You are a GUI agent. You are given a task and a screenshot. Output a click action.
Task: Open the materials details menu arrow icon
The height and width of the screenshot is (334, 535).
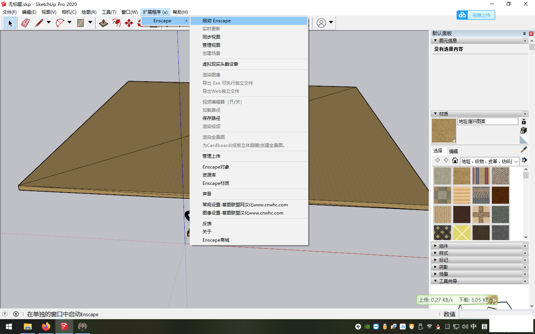tap(524, 160)
